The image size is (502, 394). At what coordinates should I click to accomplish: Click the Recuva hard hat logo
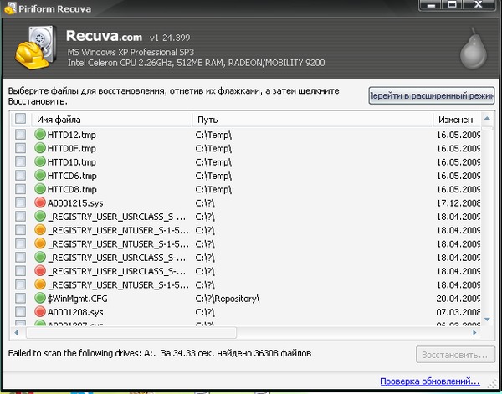point(36,48)
